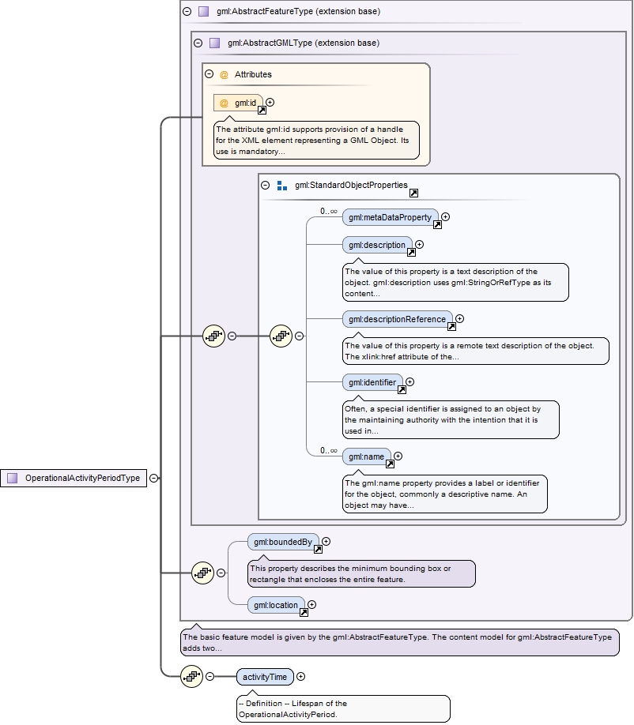
Task: Select the gml:boundedBy element
Action: click(x=283, y=542)
